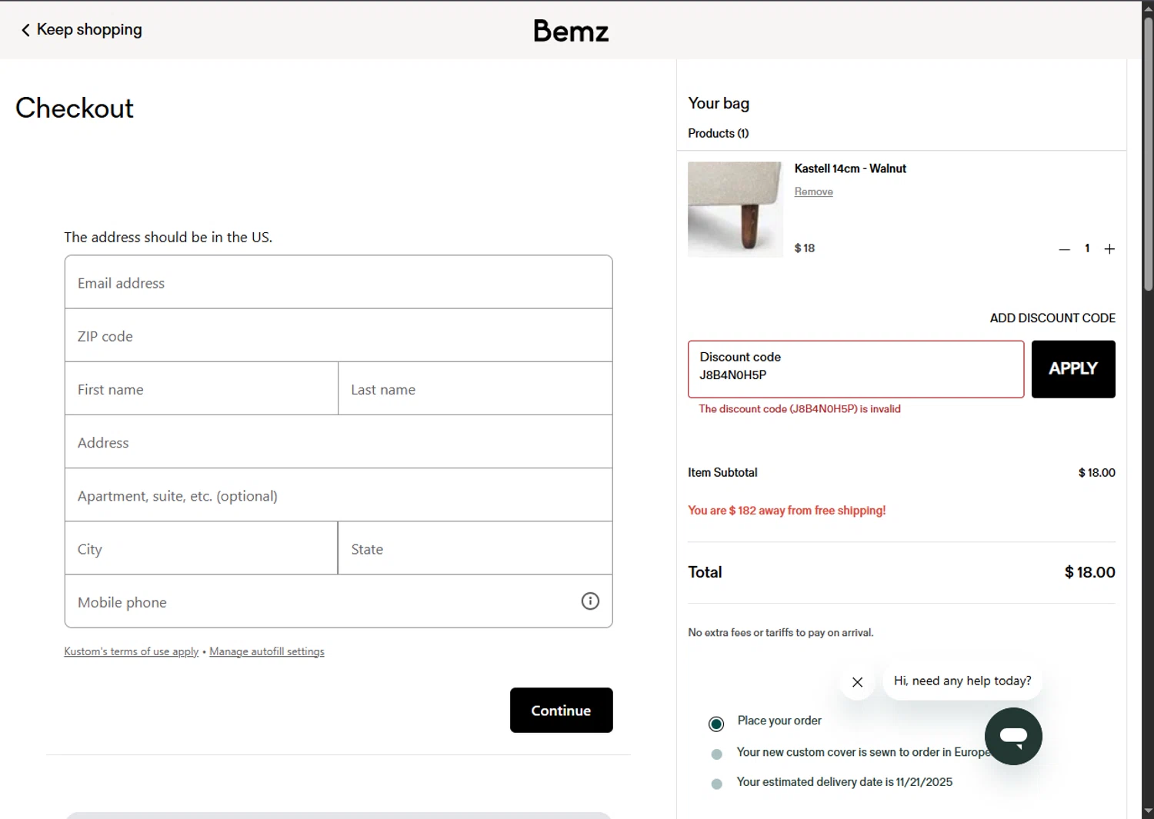Click the Discount code input box
1154x819 pixels.
(855, 369)
